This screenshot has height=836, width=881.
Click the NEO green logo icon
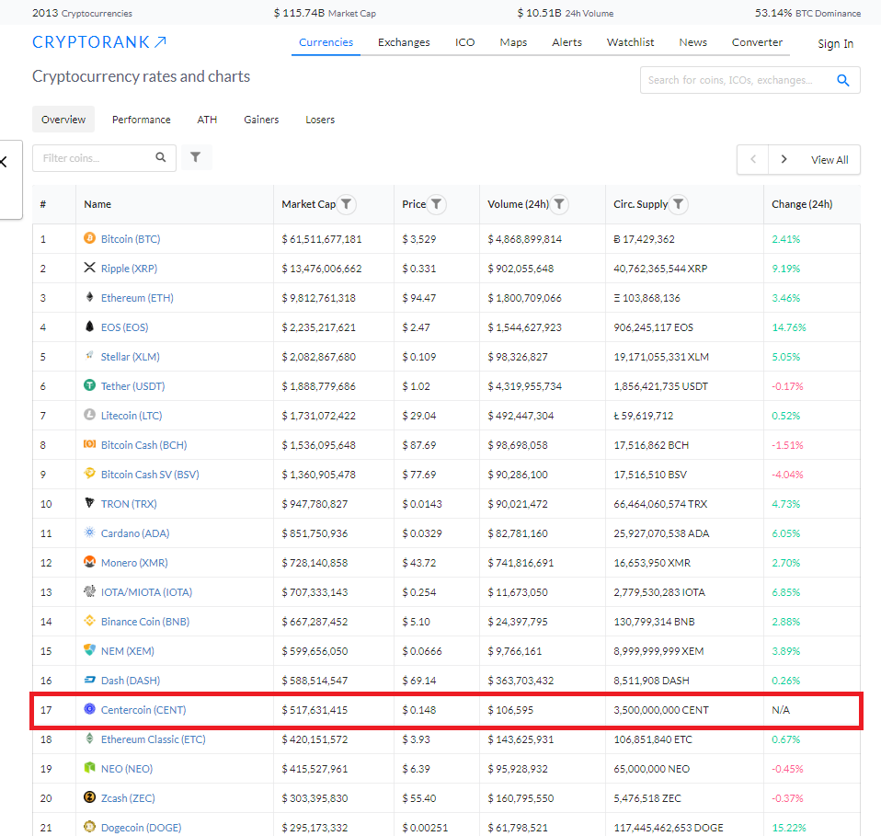coord(89,767)
